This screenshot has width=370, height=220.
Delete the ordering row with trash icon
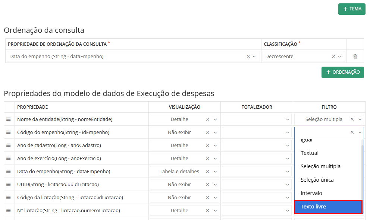click(355, 56)
